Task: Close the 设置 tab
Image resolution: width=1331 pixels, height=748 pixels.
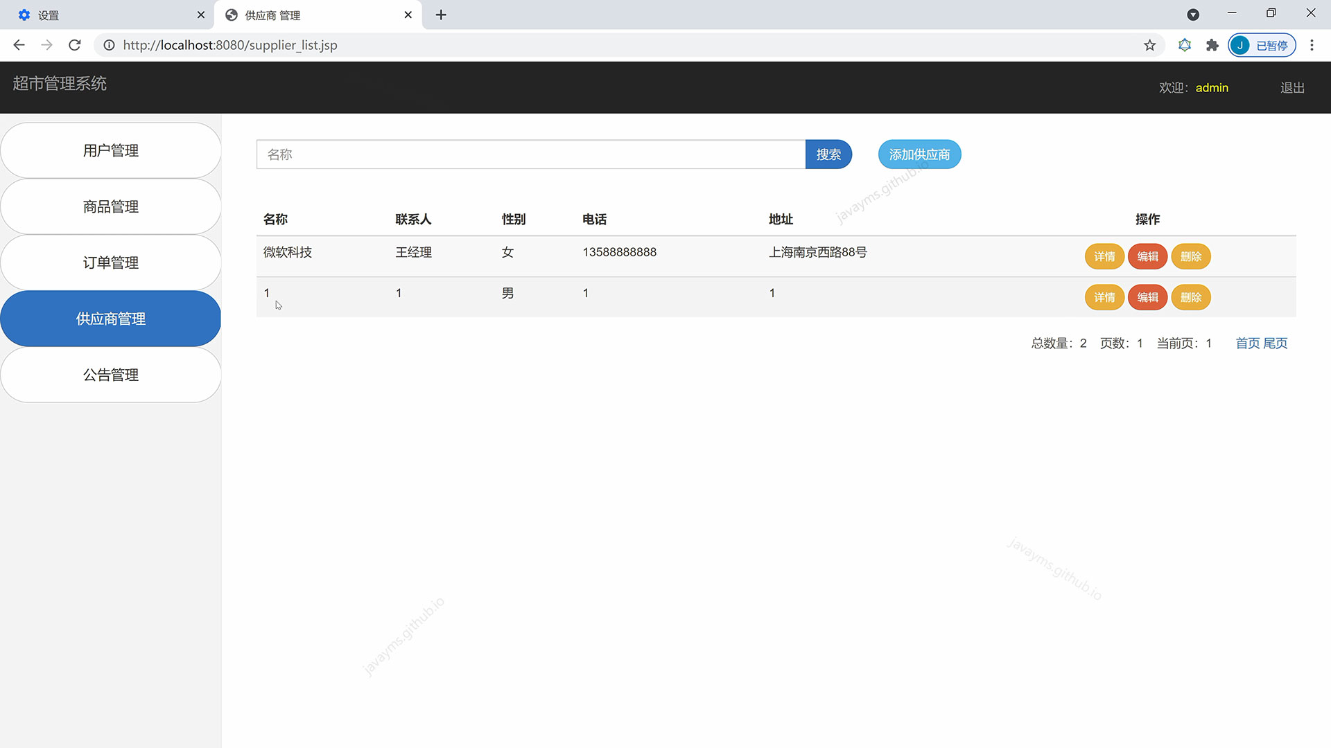Action: (x=201, y=15)
